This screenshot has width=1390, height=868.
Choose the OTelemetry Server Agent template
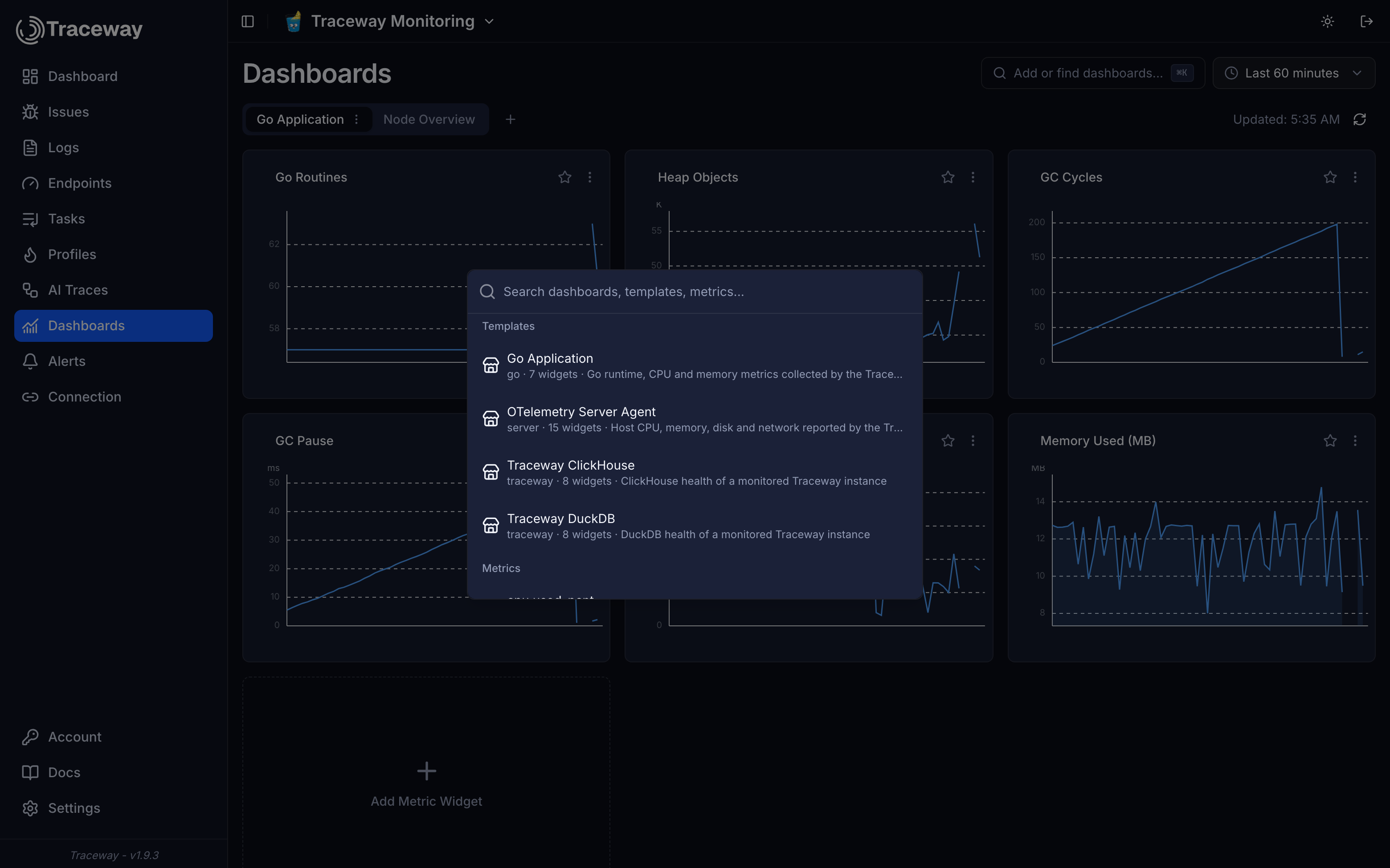click(x=695, y=419)
